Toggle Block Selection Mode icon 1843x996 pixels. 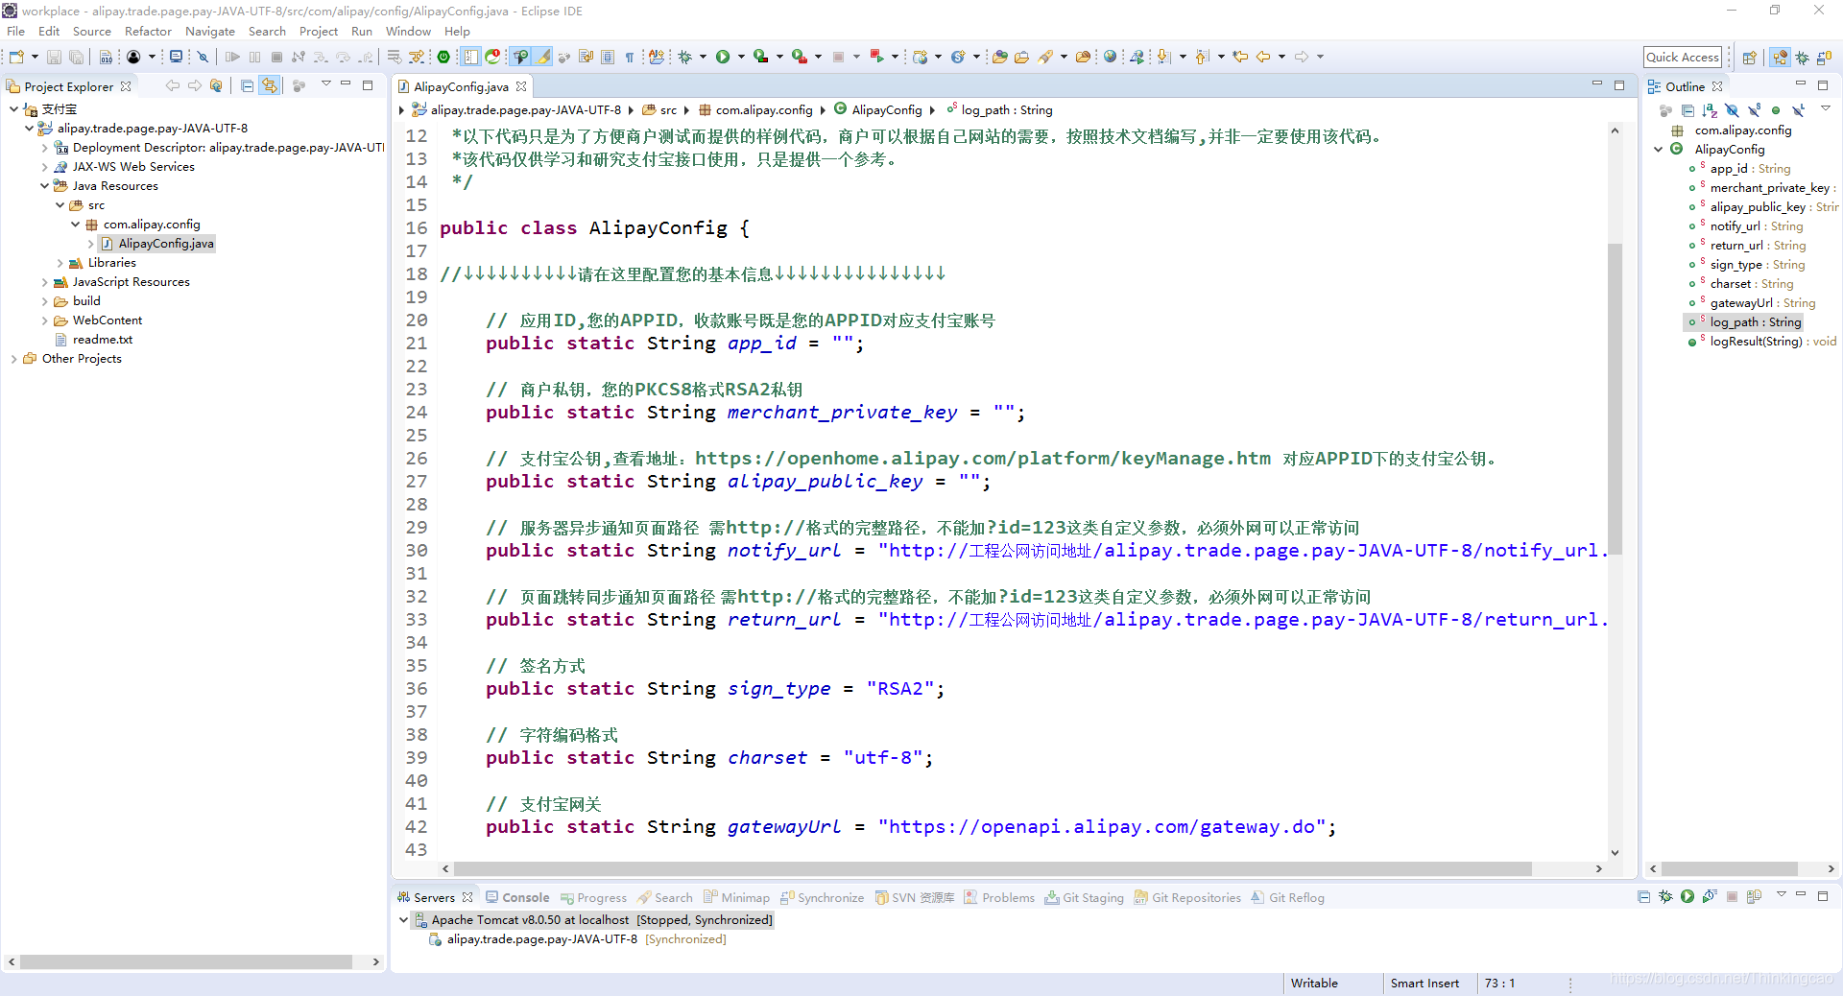click(x=608, y=57)
